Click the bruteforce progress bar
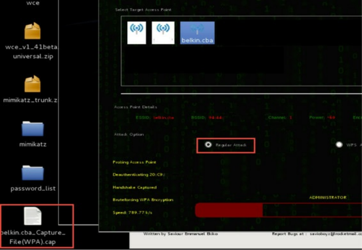The height and width of the screenshot is (250, 362). pos(279,210)
